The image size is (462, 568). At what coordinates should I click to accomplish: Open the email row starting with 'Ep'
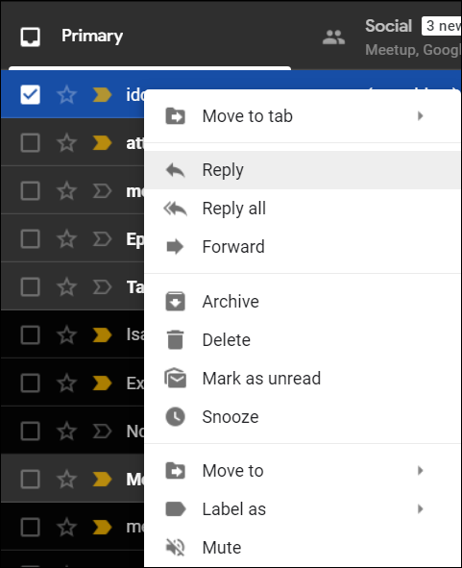[x=72, y=239]
